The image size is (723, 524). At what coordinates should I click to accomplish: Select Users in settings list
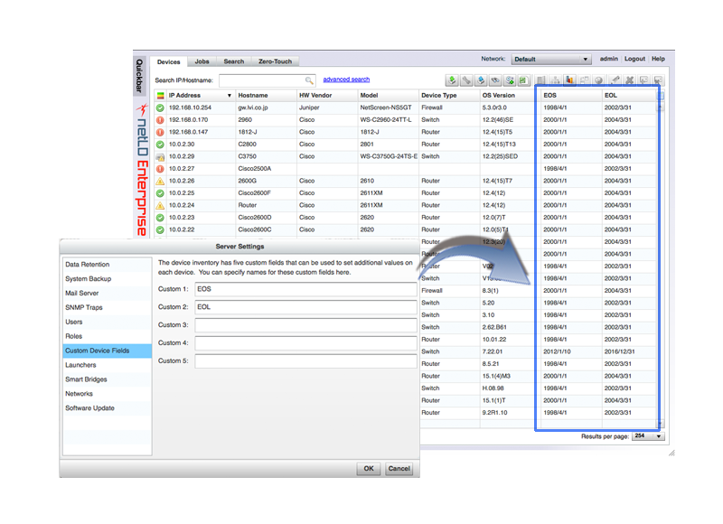click(x=107, y=322)
